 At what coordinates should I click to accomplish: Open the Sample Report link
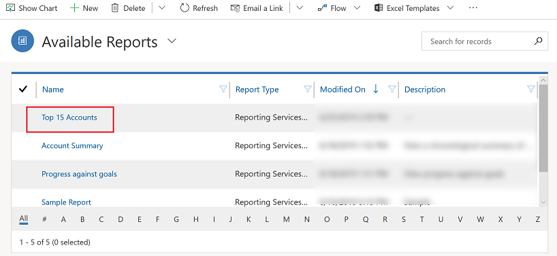[66, 202]
